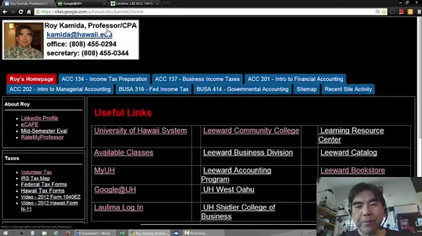Open Video - 2012 Form 1040EZ link

(x=50, y=197)
